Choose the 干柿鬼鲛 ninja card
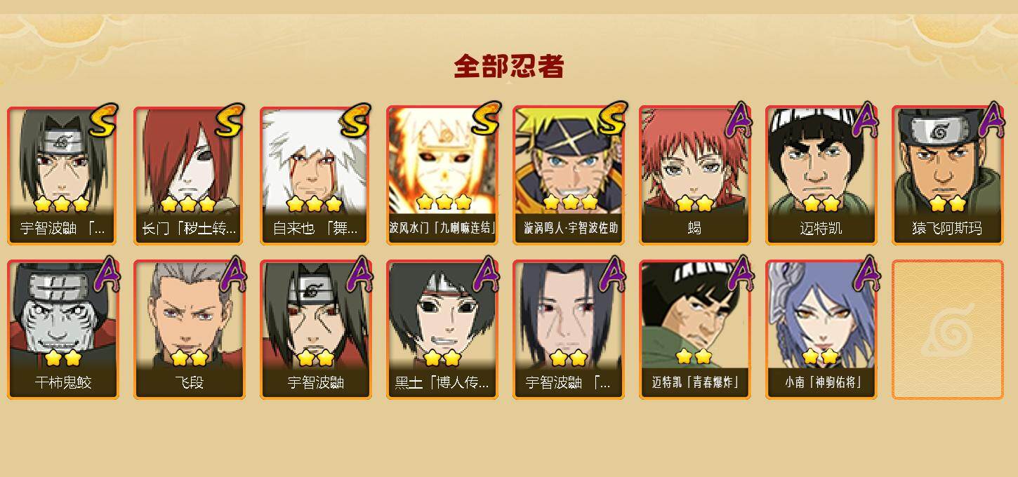 click(63, 330)
